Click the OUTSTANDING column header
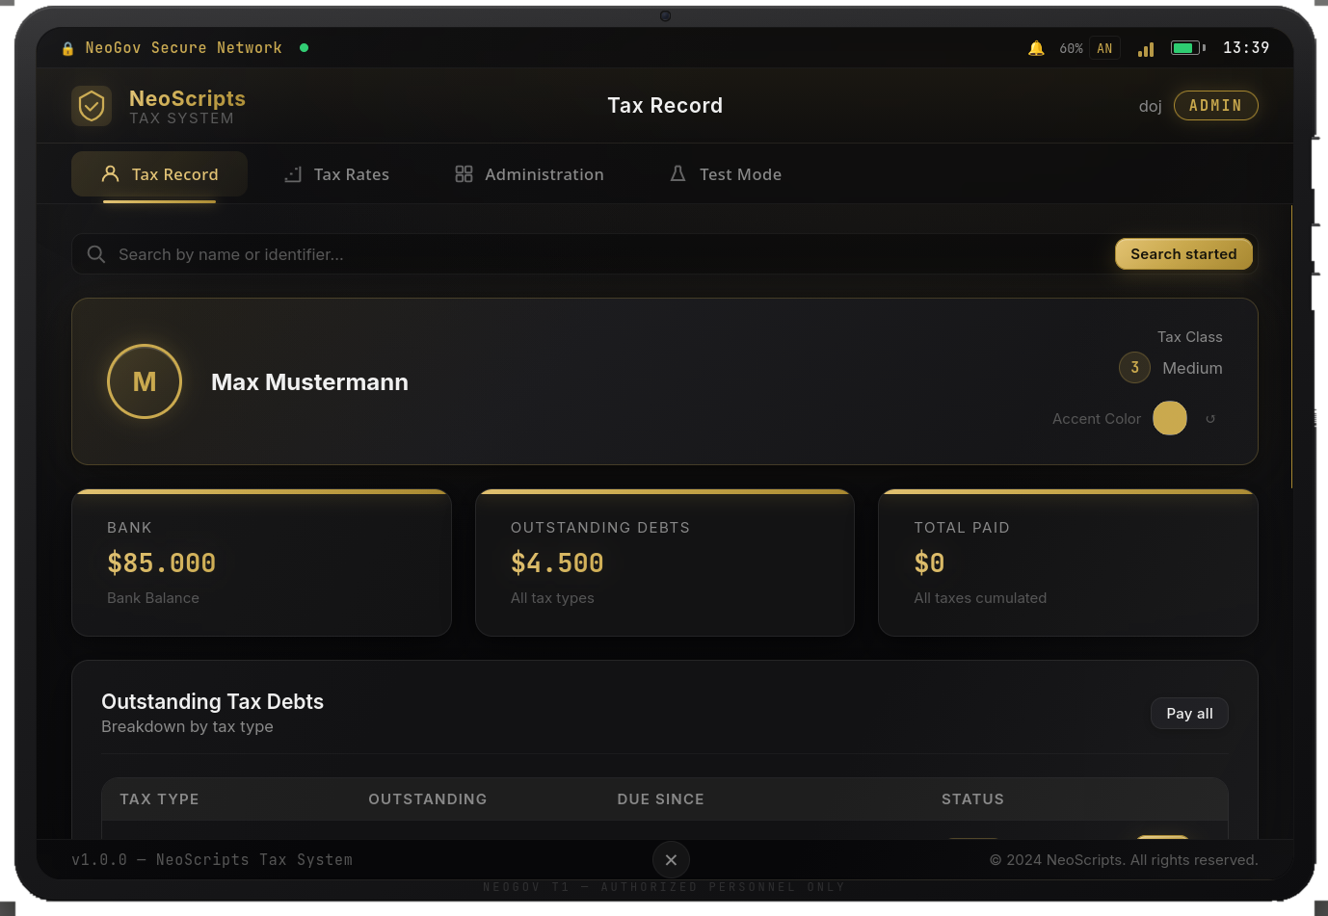This screenshot has height=916, width=1328. click(x=428, y=799)
